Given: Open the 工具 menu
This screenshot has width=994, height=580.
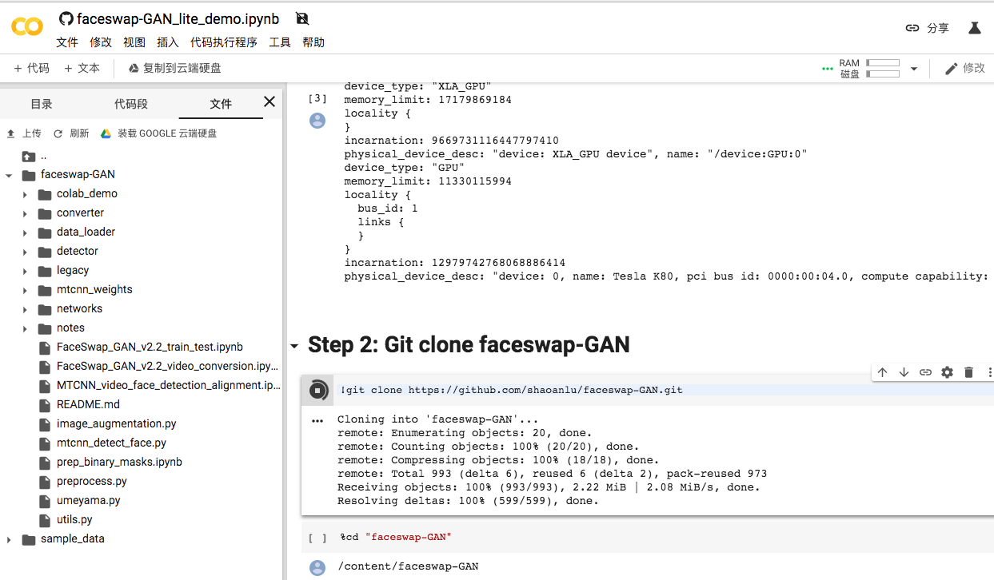Looking at the screenshot, I should click(280, 42).
